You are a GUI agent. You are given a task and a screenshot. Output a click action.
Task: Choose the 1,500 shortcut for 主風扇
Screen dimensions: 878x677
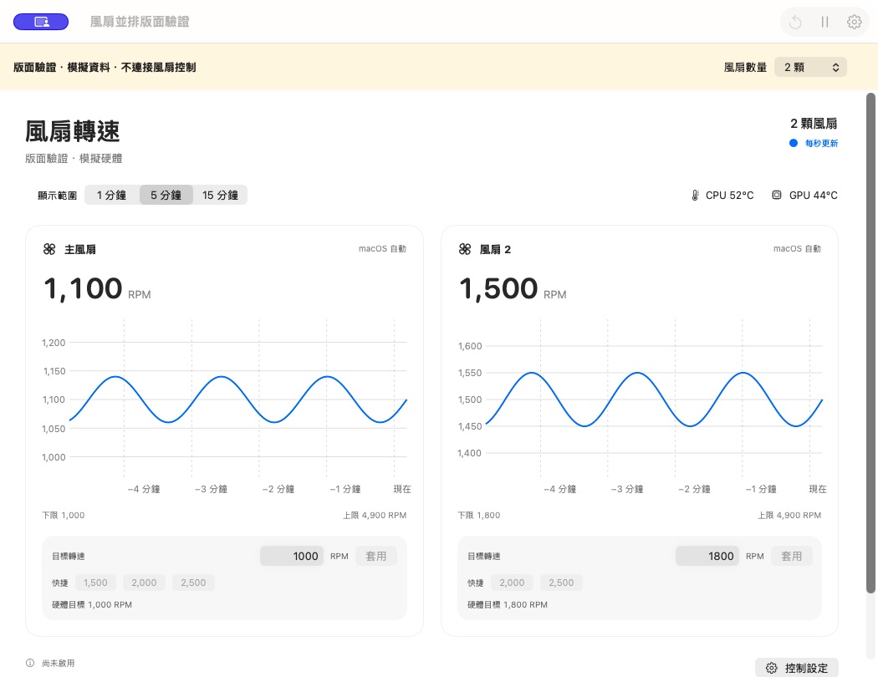96,583
